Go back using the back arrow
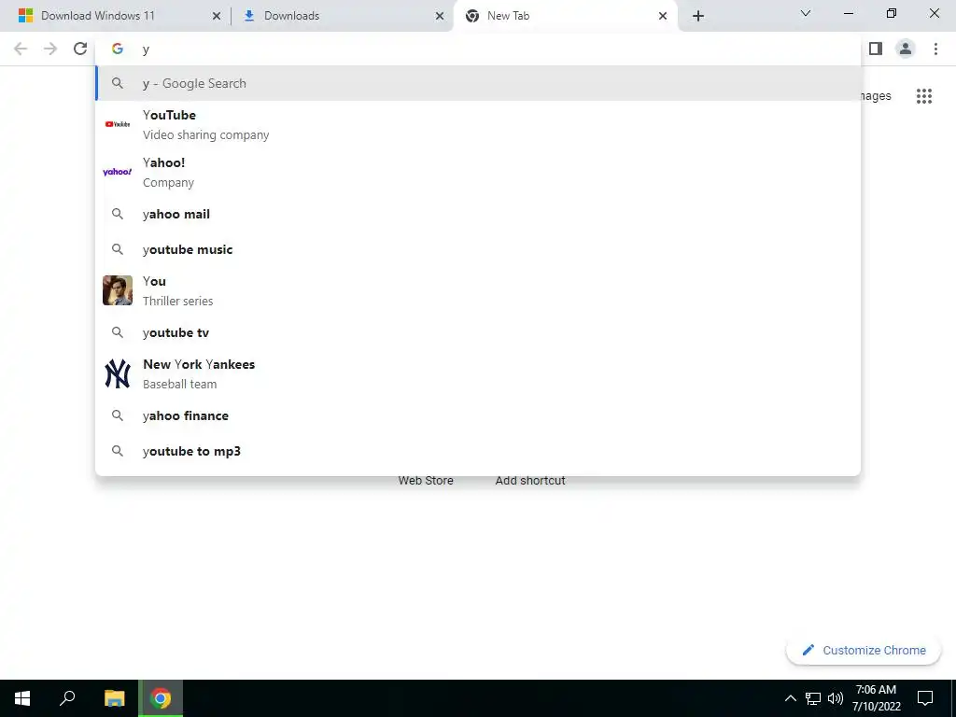956x717 pixels. tap(21, 49)
